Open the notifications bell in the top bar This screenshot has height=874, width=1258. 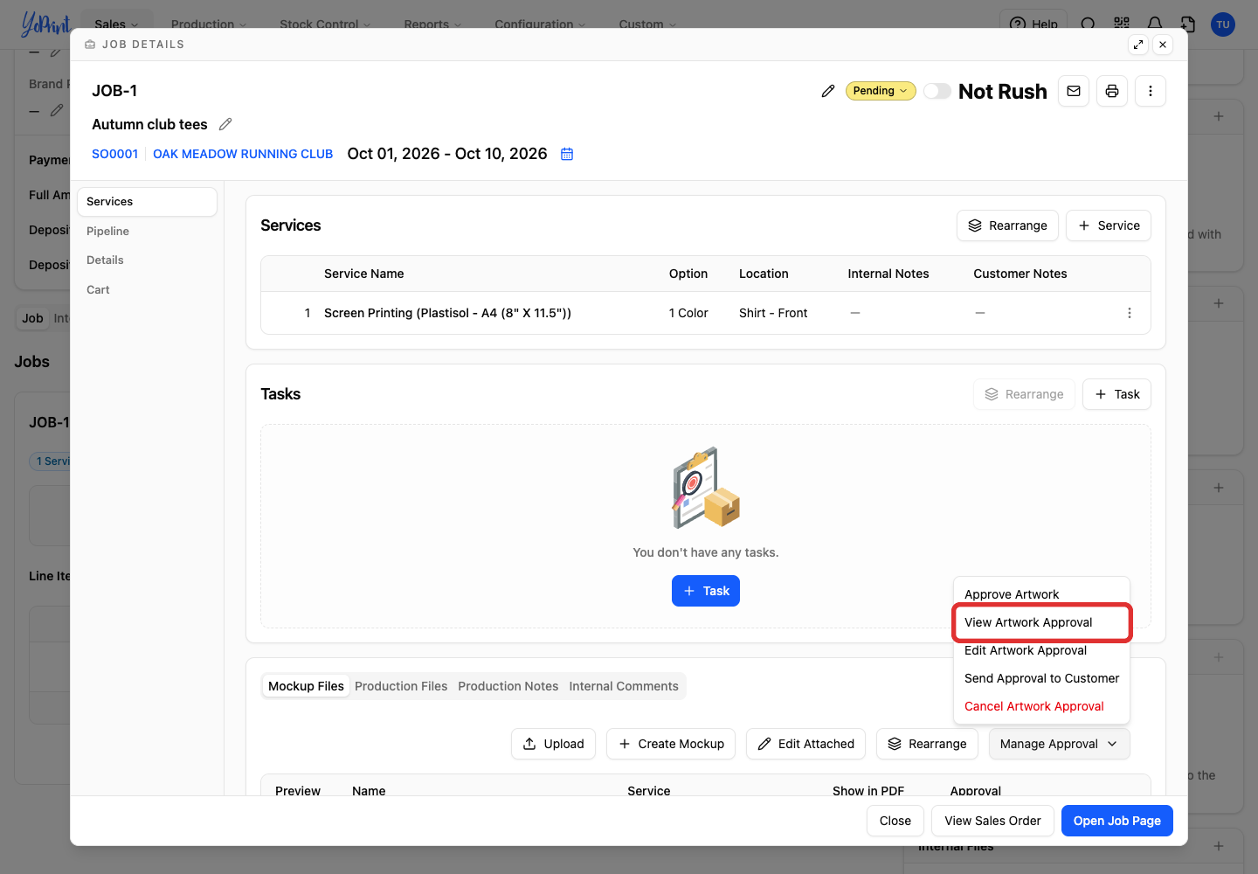(1155, 24)
